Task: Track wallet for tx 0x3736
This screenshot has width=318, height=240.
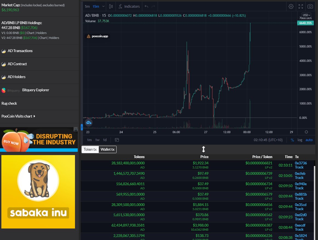Action: tap(299, 167)
